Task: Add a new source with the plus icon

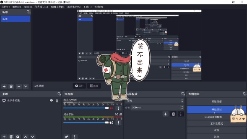Action: click(4, 137)
